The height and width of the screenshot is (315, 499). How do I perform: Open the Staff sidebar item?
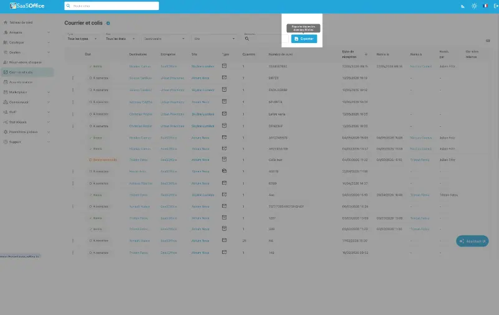coord(26,112)
